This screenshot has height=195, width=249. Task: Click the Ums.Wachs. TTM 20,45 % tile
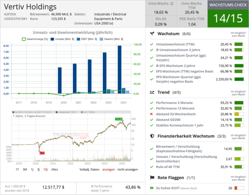point(192,8)
